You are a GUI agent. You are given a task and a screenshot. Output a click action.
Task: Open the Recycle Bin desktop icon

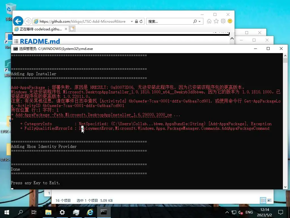9,11
